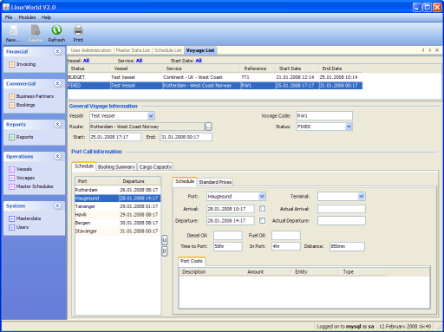Click the Print toolbar icon

coord(78,33)
